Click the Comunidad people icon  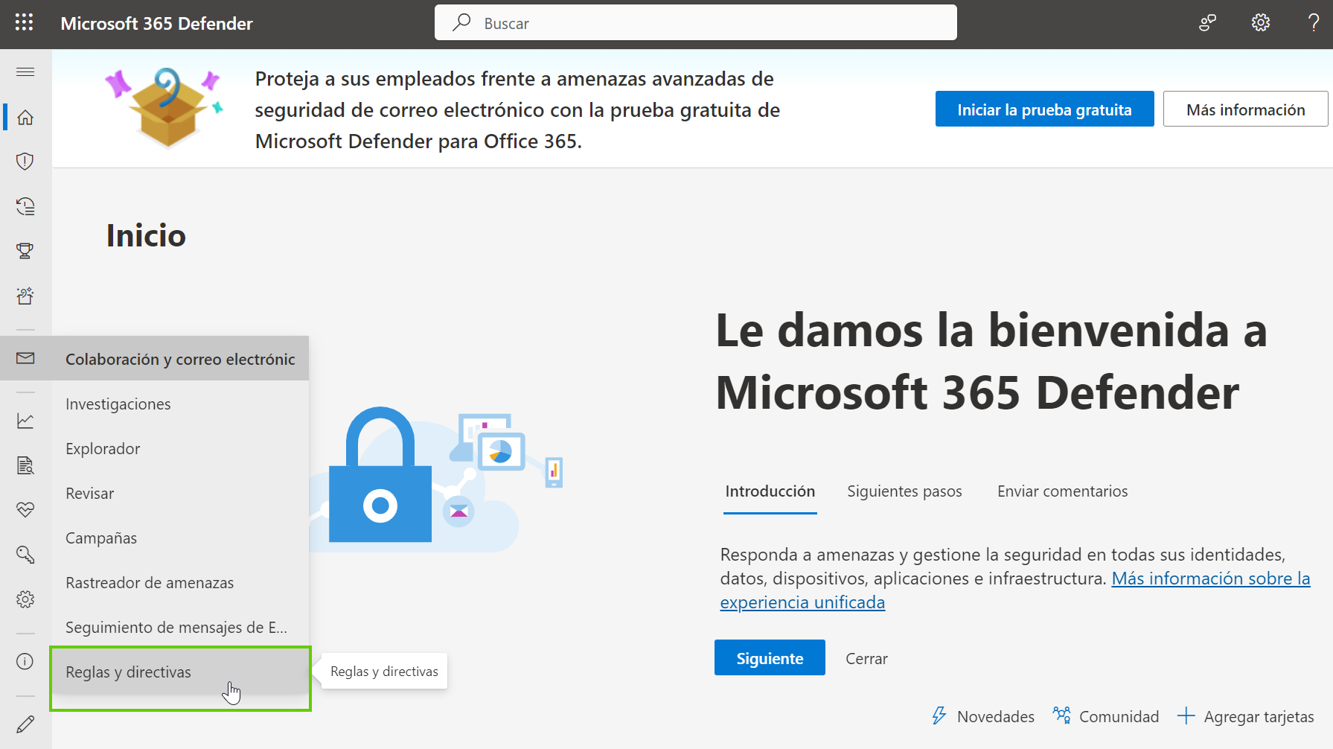coord(1061,716)
